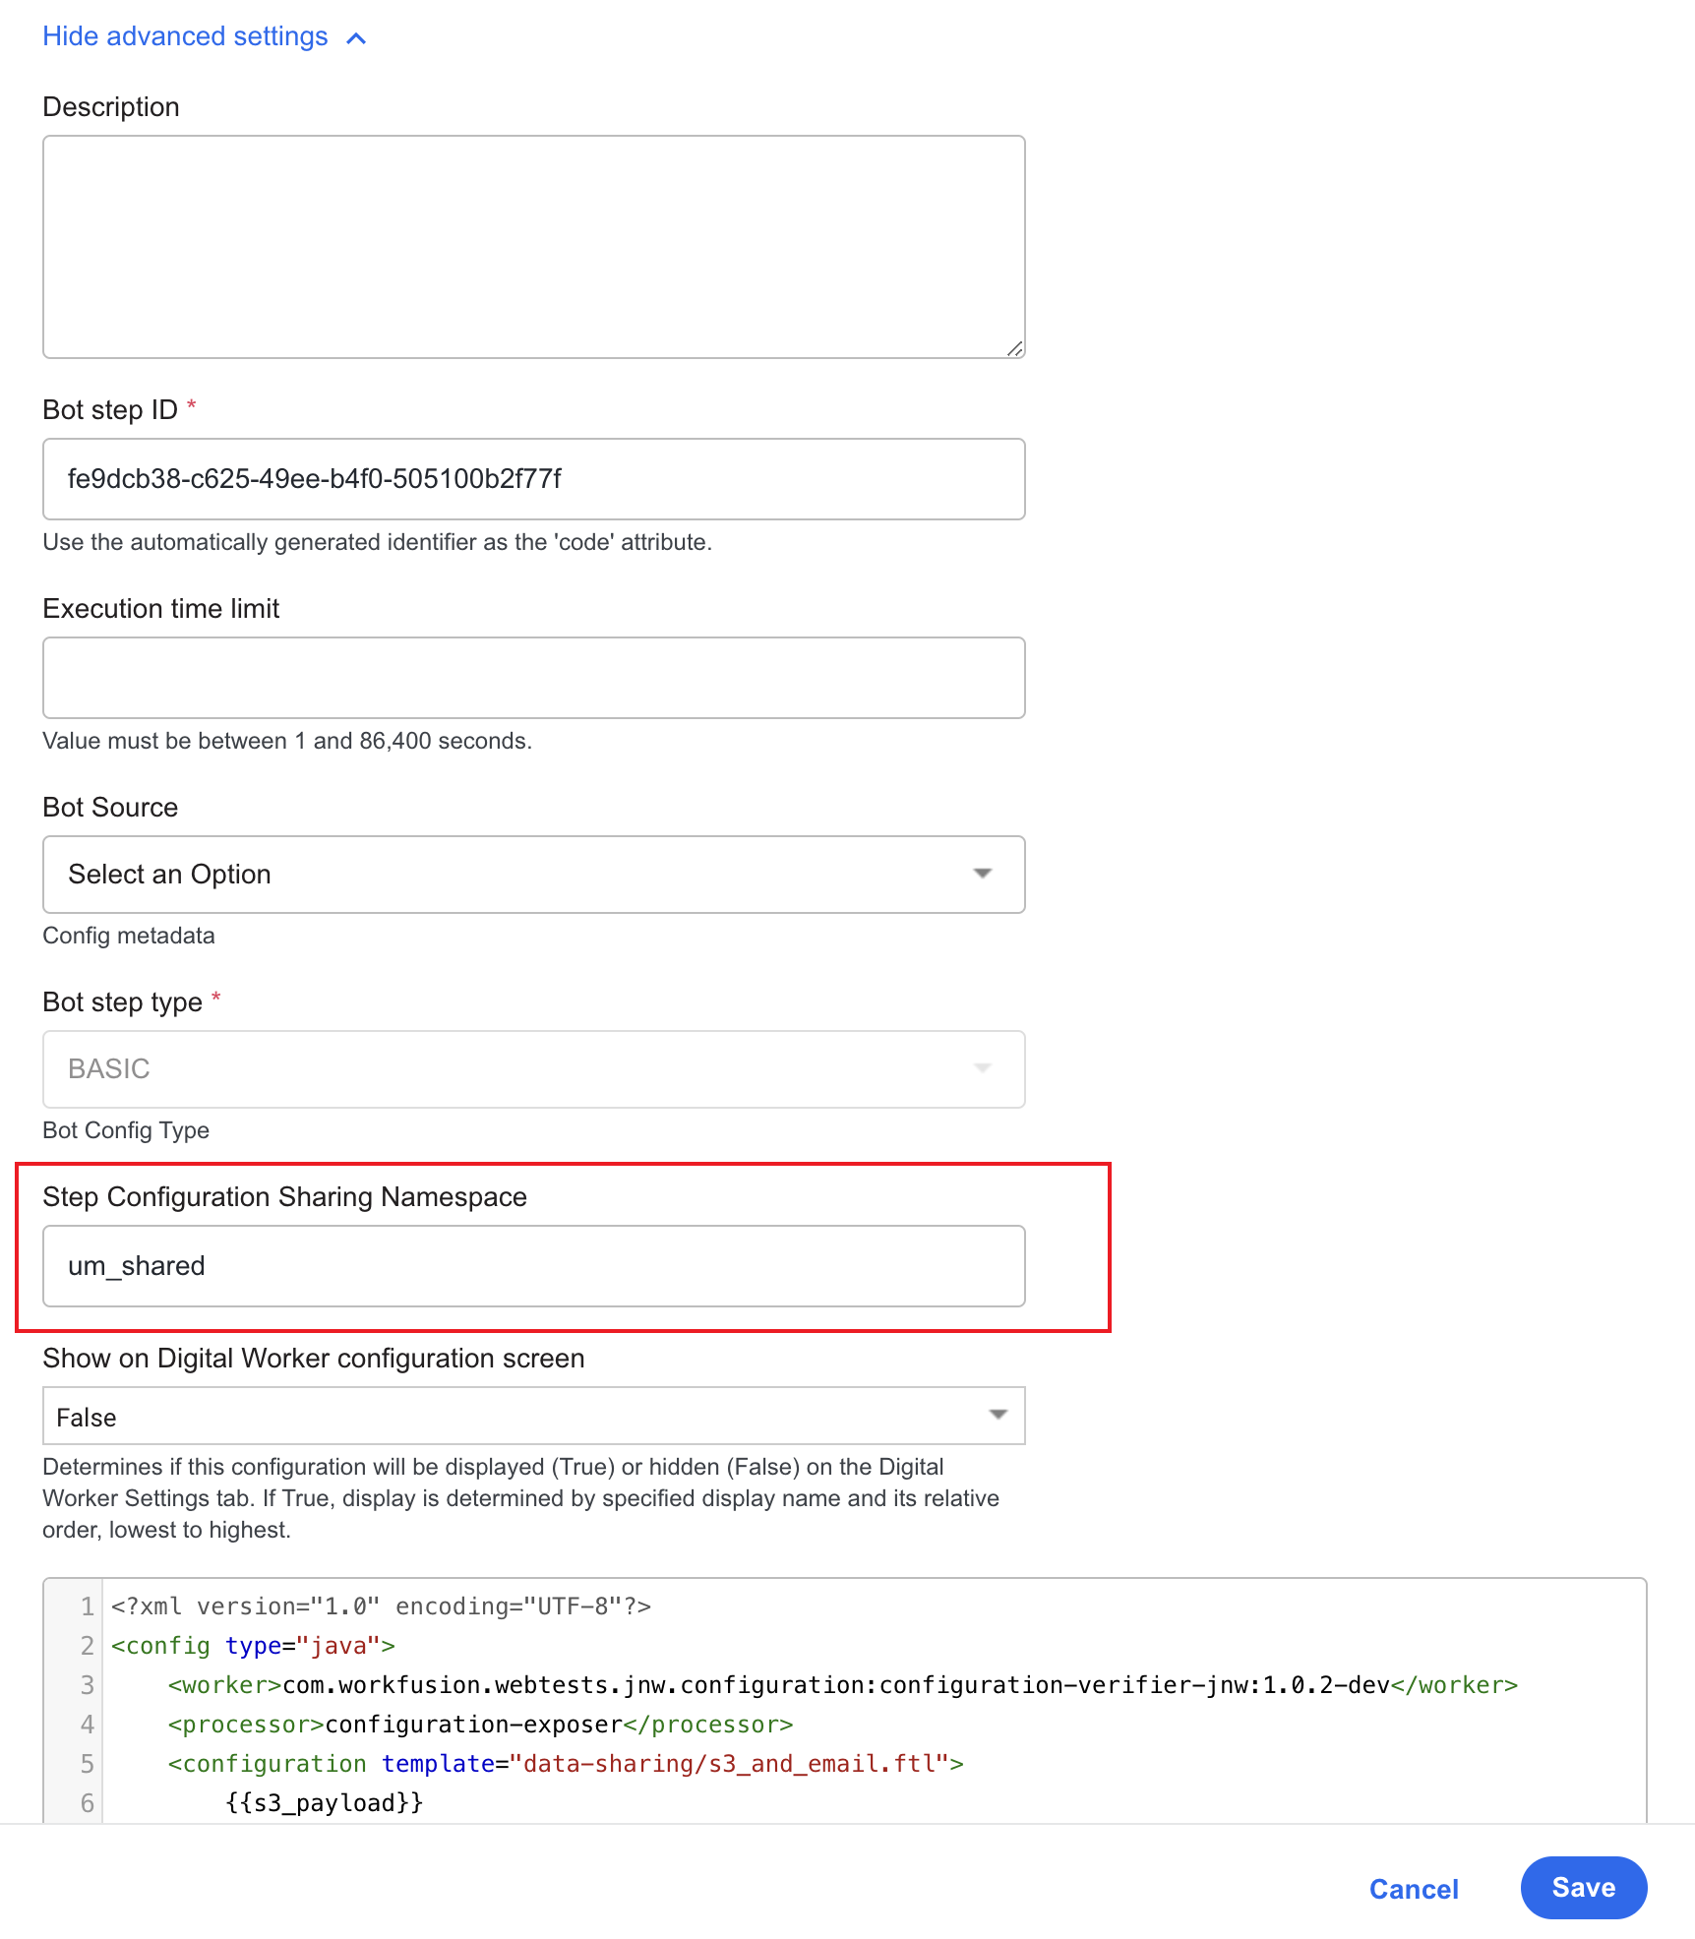Click the Cancel button

click(x=1414, y=1889)
